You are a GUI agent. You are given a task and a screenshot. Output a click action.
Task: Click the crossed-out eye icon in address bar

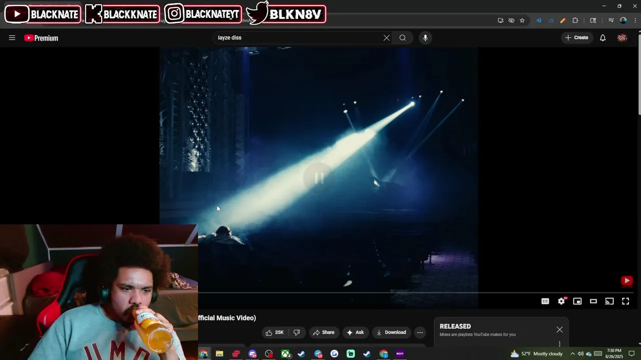[x=511, y=20]
